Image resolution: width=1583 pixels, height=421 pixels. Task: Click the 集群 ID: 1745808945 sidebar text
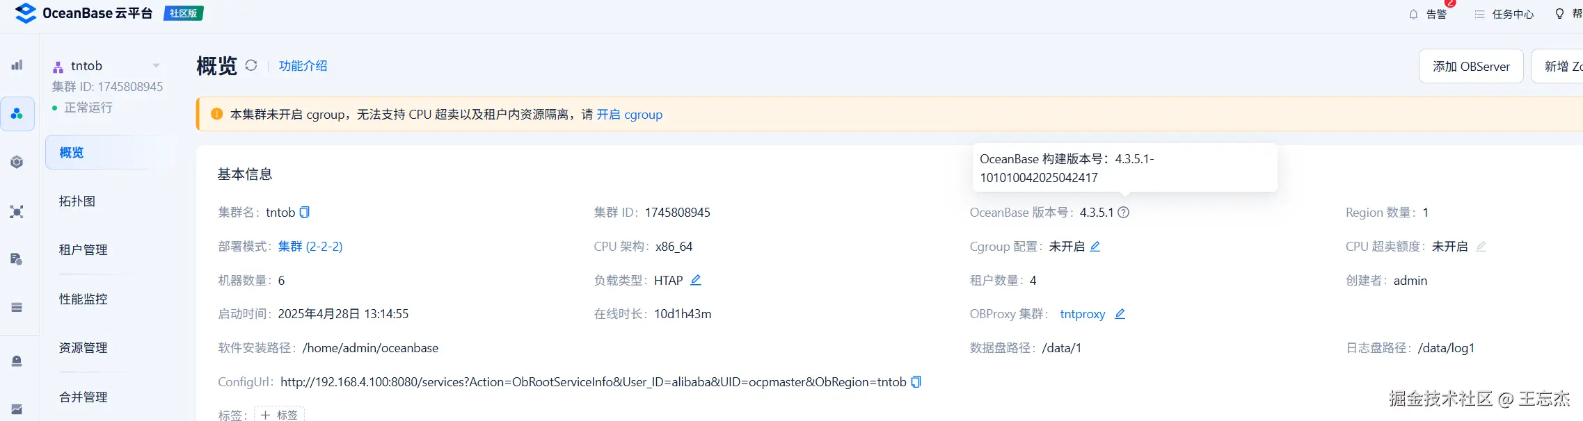[x=107, y=86]
